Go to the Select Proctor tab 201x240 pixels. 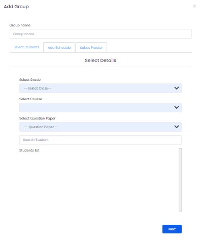click(91, 47)
